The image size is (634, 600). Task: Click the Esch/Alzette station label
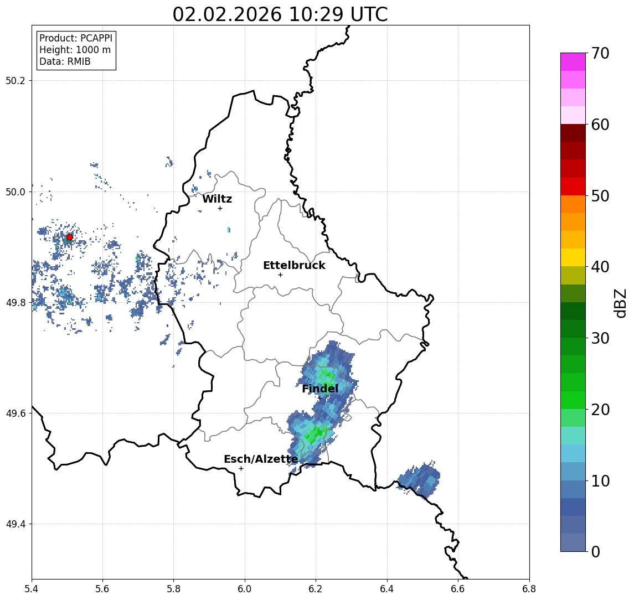[x=261, y=459]
